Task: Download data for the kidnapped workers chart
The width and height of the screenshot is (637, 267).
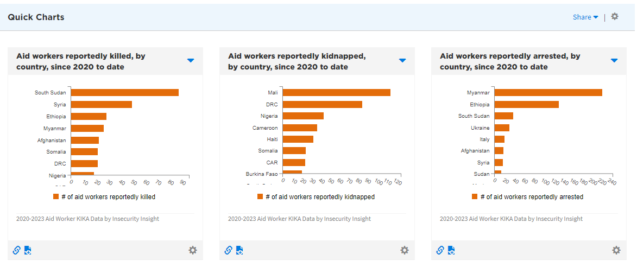Action: click(x=239, y=250)
